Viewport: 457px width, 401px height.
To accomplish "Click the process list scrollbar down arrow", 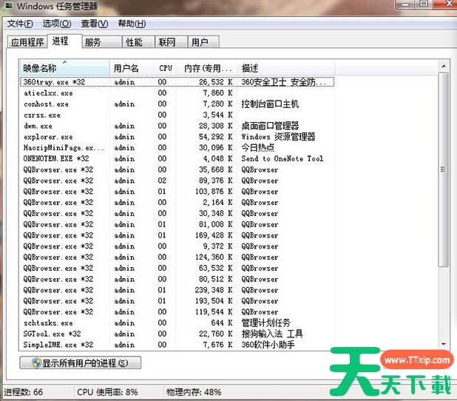I will click(444, 344).
